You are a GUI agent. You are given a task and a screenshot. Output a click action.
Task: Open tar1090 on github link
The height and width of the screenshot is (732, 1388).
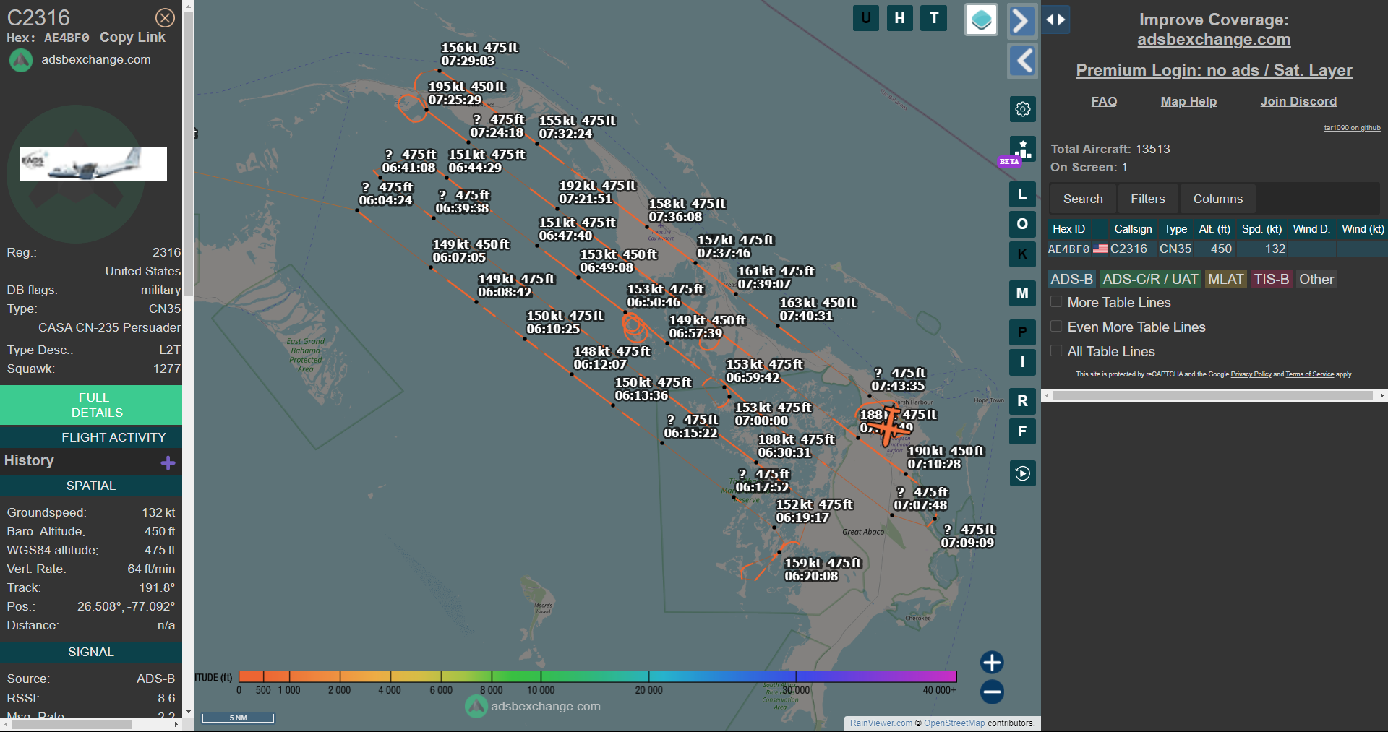point(1352,128)
